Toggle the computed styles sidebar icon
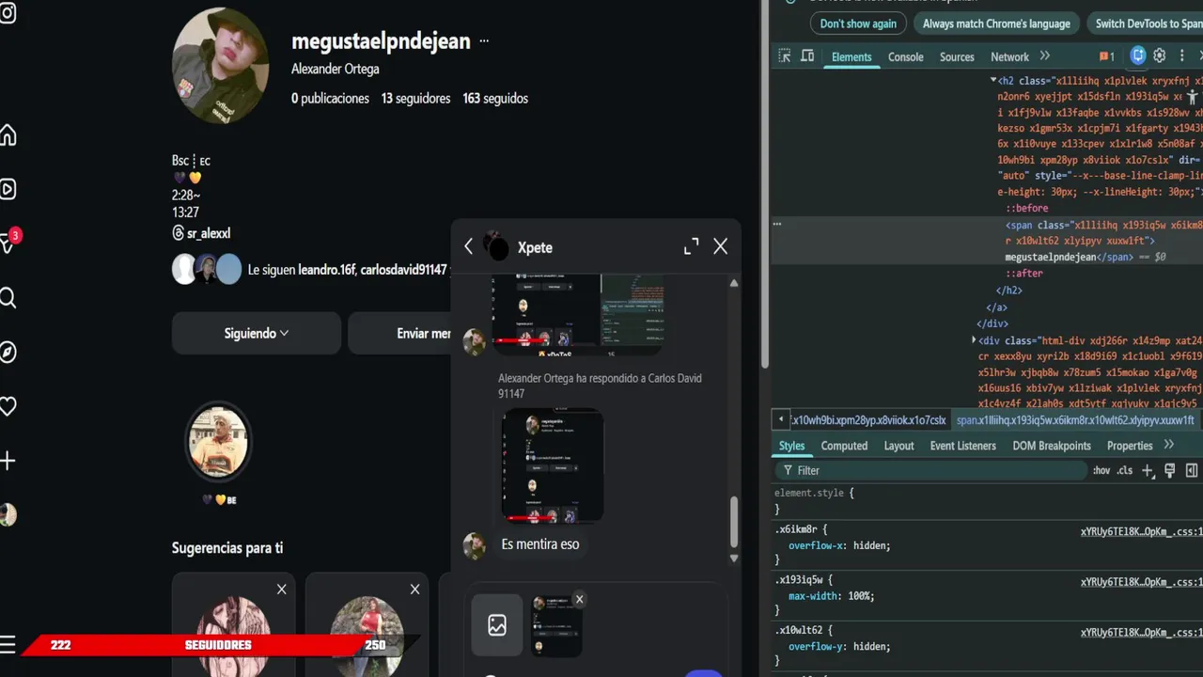Image resolution: width=1203 pixels, height=677 pixels. [x=1192, y=470]
